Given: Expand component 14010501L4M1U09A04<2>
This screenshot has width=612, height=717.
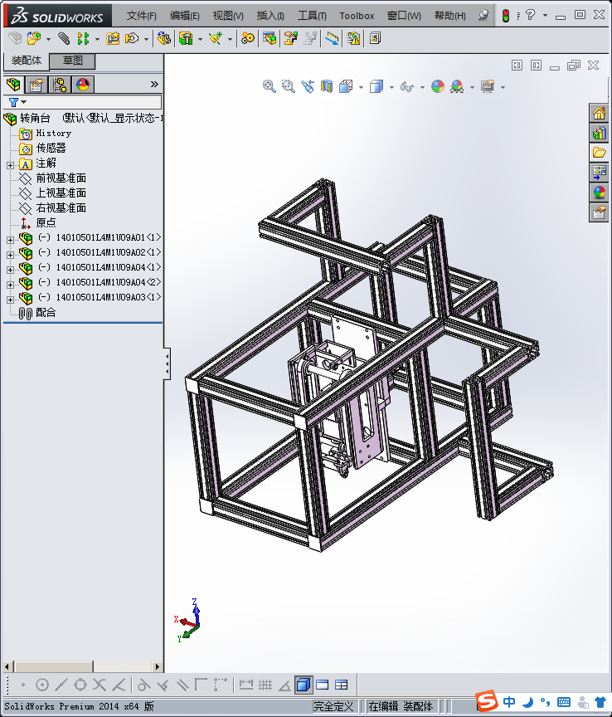Looking at the screenshot, I should 10,285.
